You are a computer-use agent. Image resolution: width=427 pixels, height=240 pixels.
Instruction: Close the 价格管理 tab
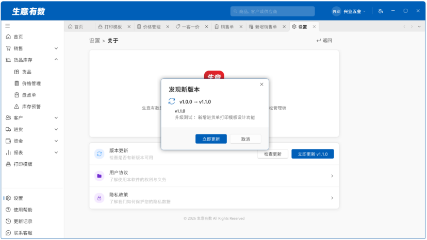[x=168, y=27]
